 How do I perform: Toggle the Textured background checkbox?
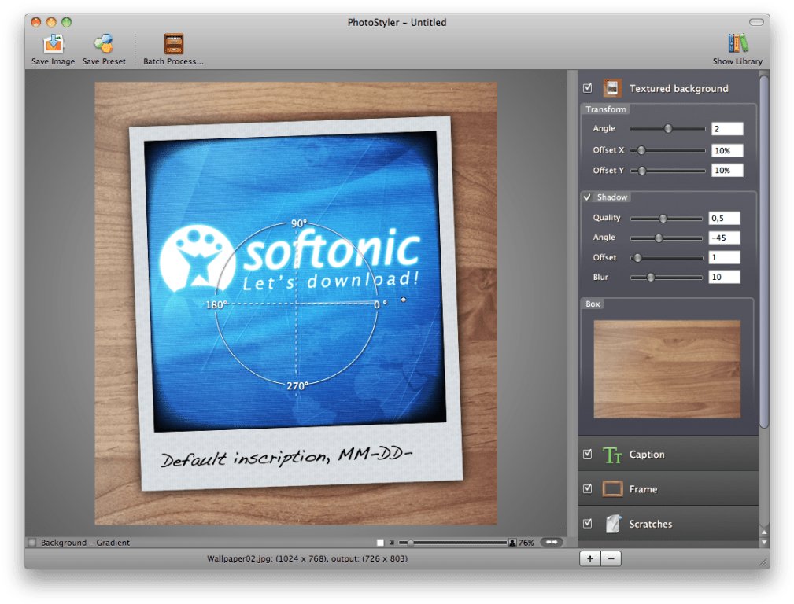coord(587,88)
